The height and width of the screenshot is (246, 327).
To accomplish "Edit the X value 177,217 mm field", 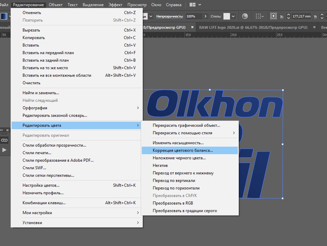I will pos(302,16).
